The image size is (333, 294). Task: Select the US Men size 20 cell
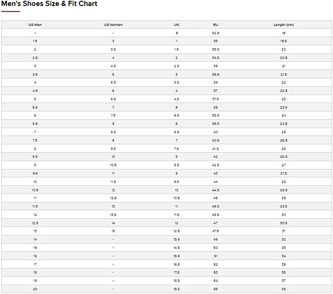coord(35,289)
